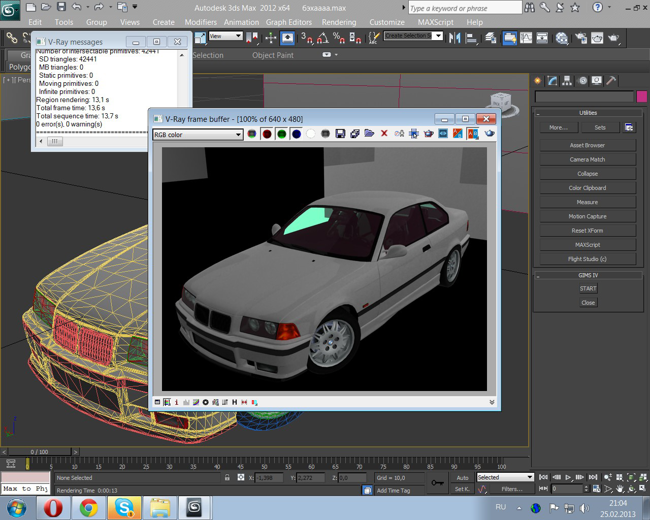Open Schematic View icon

click(542, 38)
